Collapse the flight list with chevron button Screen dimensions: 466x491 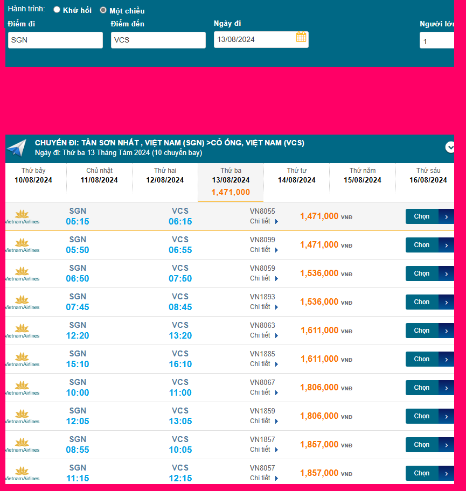[450, 147]
